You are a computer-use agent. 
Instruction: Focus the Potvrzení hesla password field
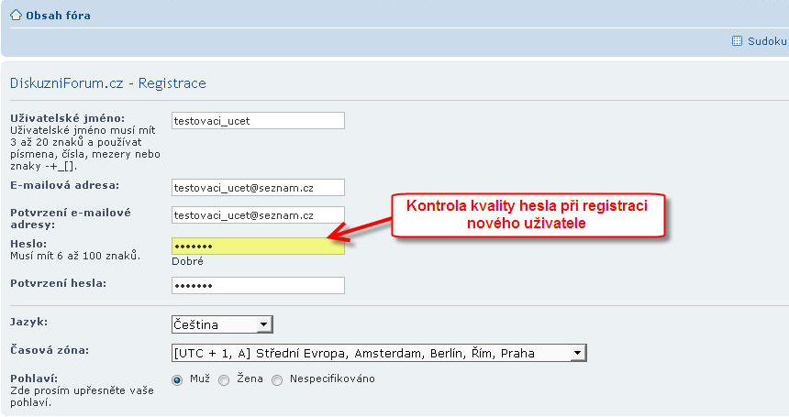258,285
